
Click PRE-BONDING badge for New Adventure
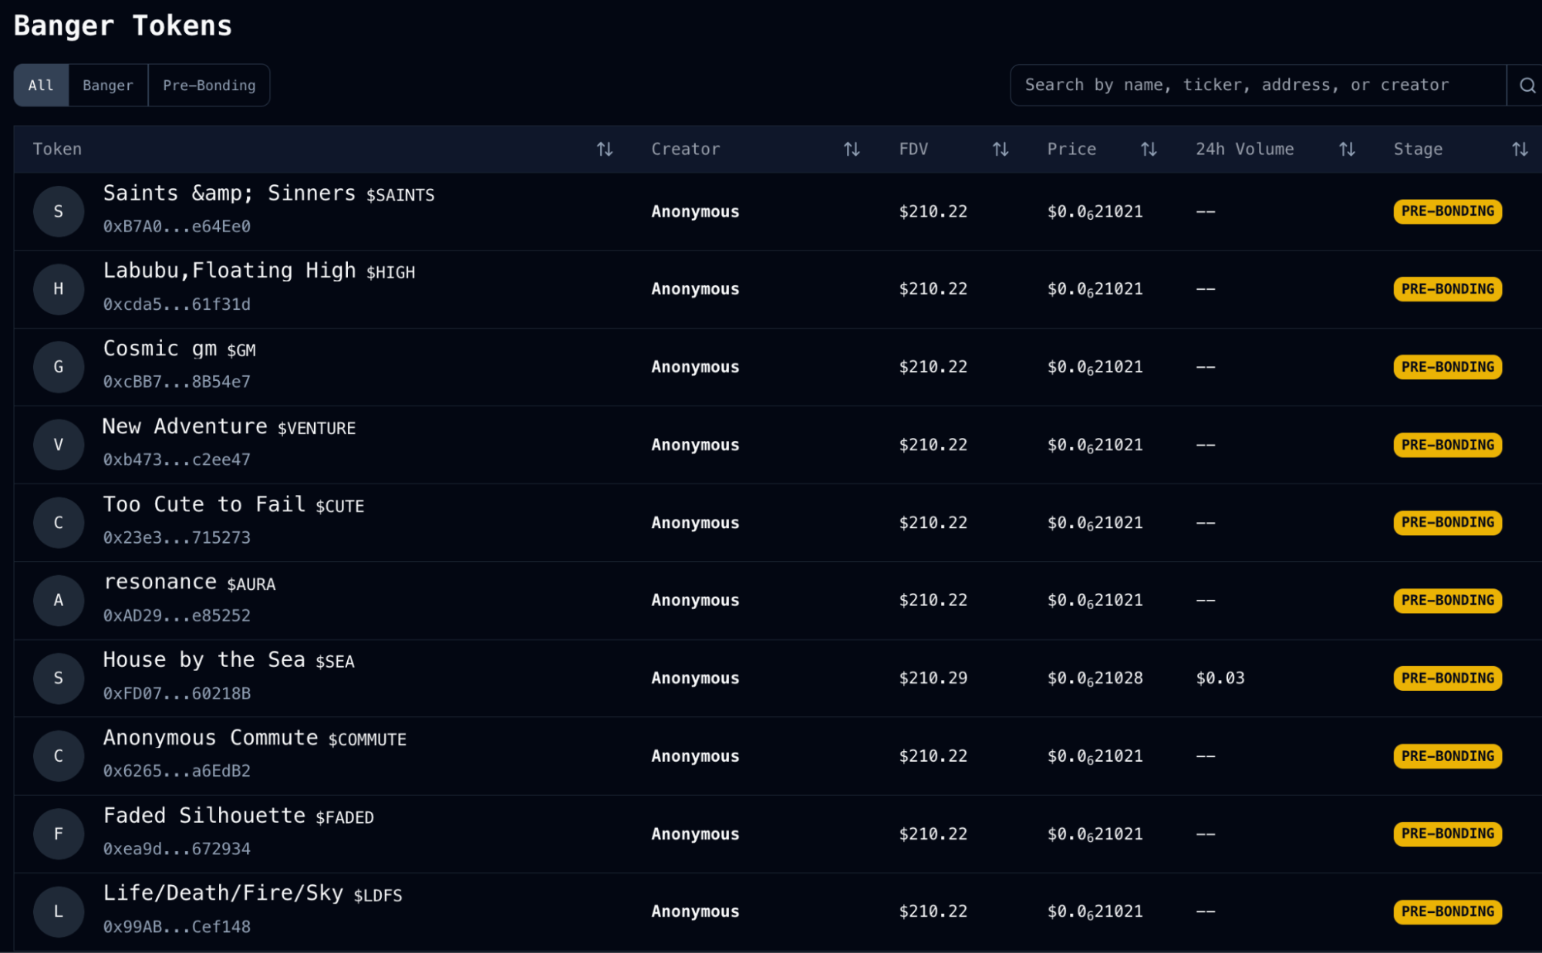[x=1447, y=445]
